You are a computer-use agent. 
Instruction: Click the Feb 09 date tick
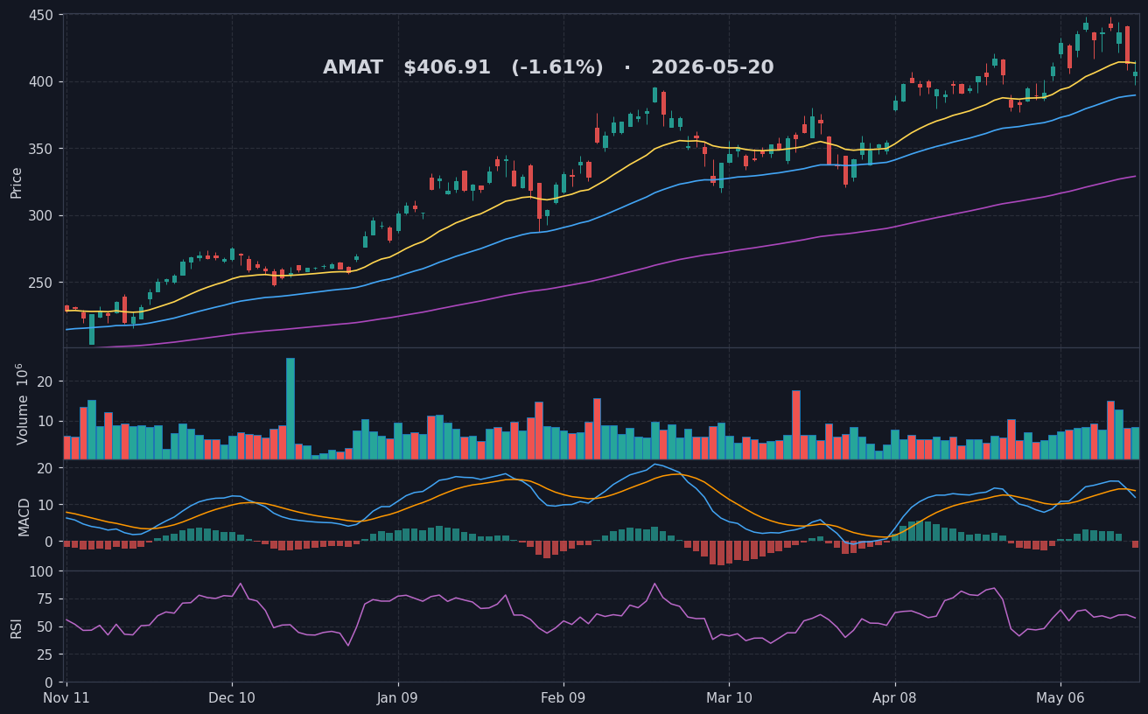563,698
